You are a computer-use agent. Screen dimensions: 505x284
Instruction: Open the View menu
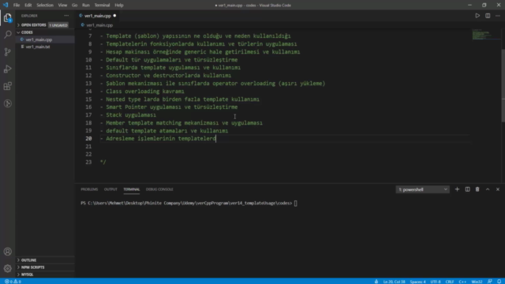click(x=62, y=6)
